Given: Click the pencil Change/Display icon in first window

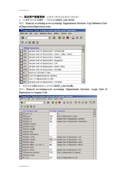Looking at the screenshot, I should (23, 42).
